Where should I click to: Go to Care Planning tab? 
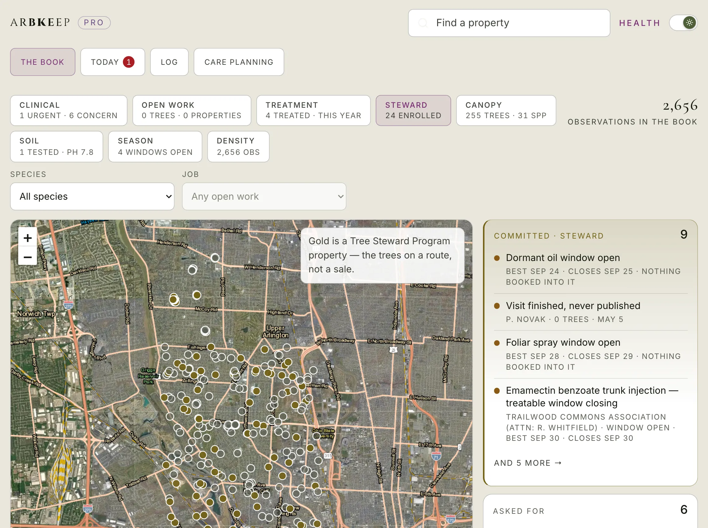(x=239, y=62)
